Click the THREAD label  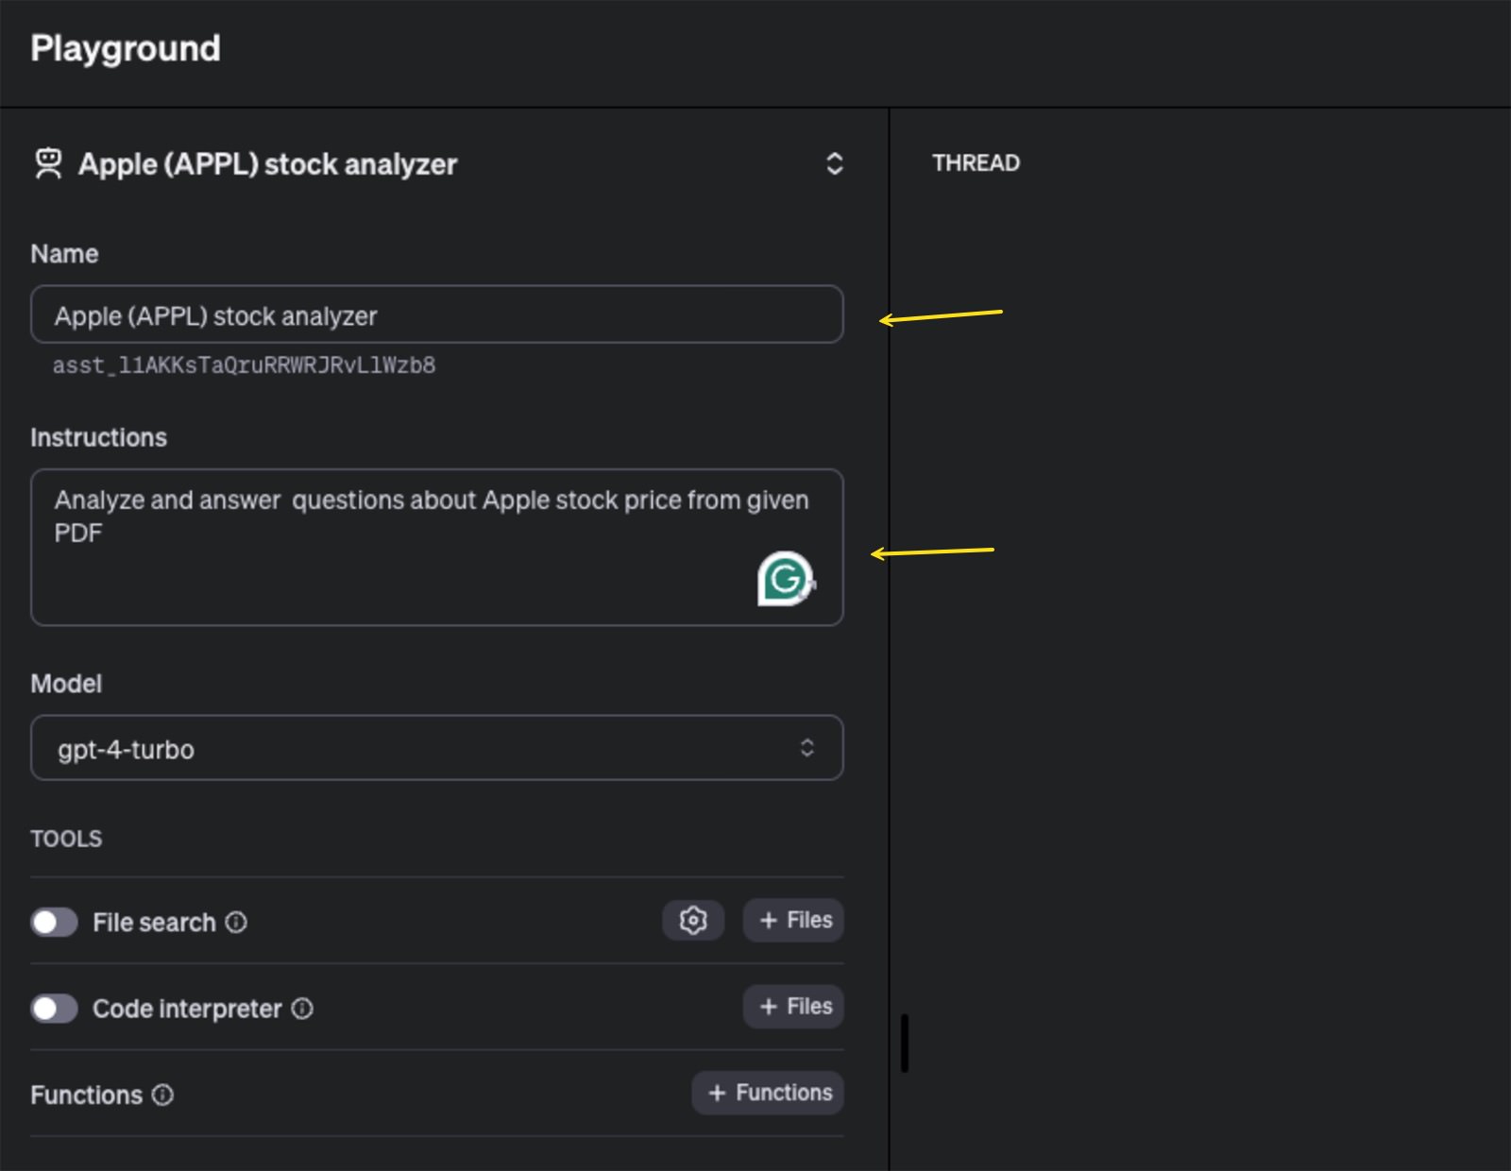976,163
